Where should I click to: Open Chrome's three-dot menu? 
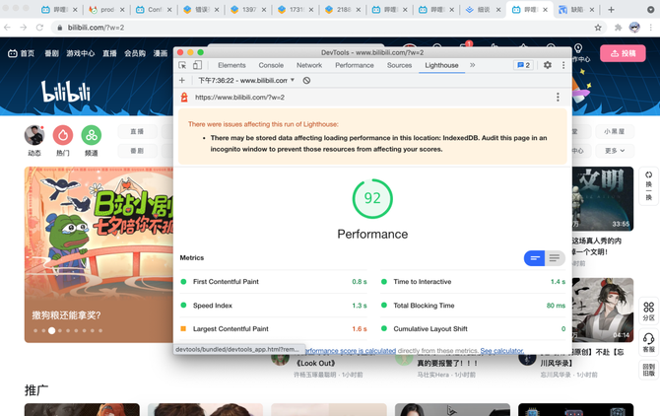651,28
